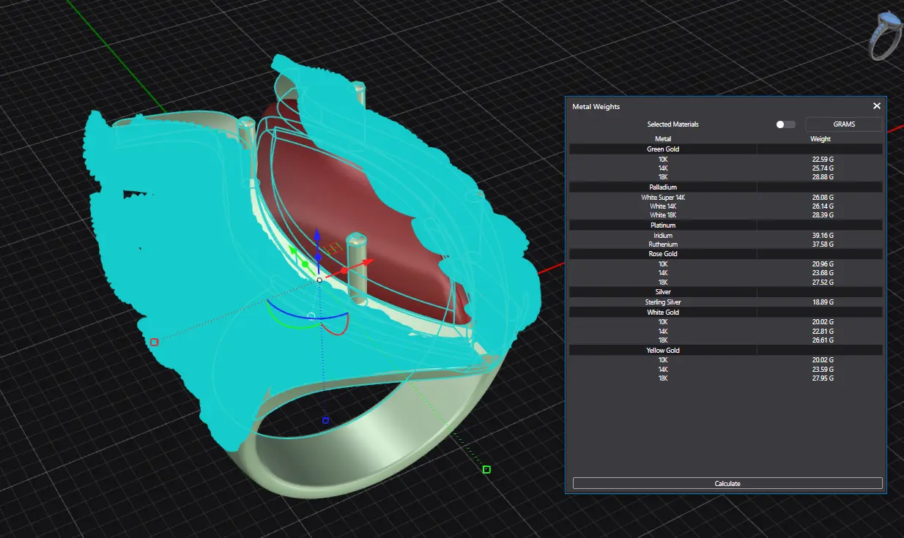Close the Metal Weights panel
This screenshot has width=904, height=538.
pos(877,106)
